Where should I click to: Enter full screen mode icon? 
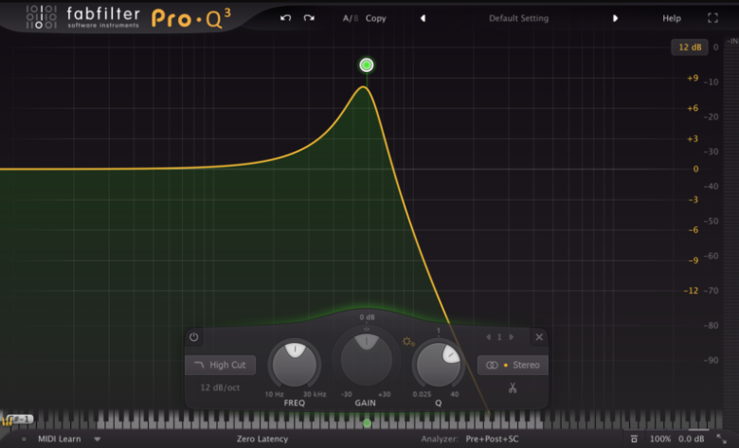click(x=712, y=18)
